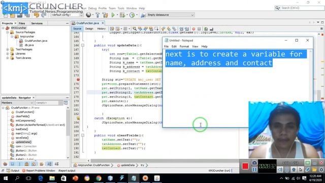
Task: Switch to the Files tab
Action: 22,23
